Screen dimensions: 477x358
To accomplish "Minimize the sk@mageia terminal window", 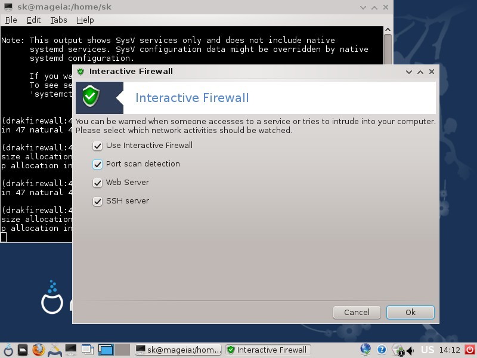I will coord(363,7).
